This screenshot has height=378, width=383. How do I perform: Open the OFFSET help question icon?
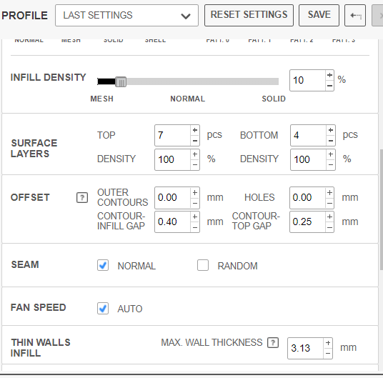(x=82, y=197)
